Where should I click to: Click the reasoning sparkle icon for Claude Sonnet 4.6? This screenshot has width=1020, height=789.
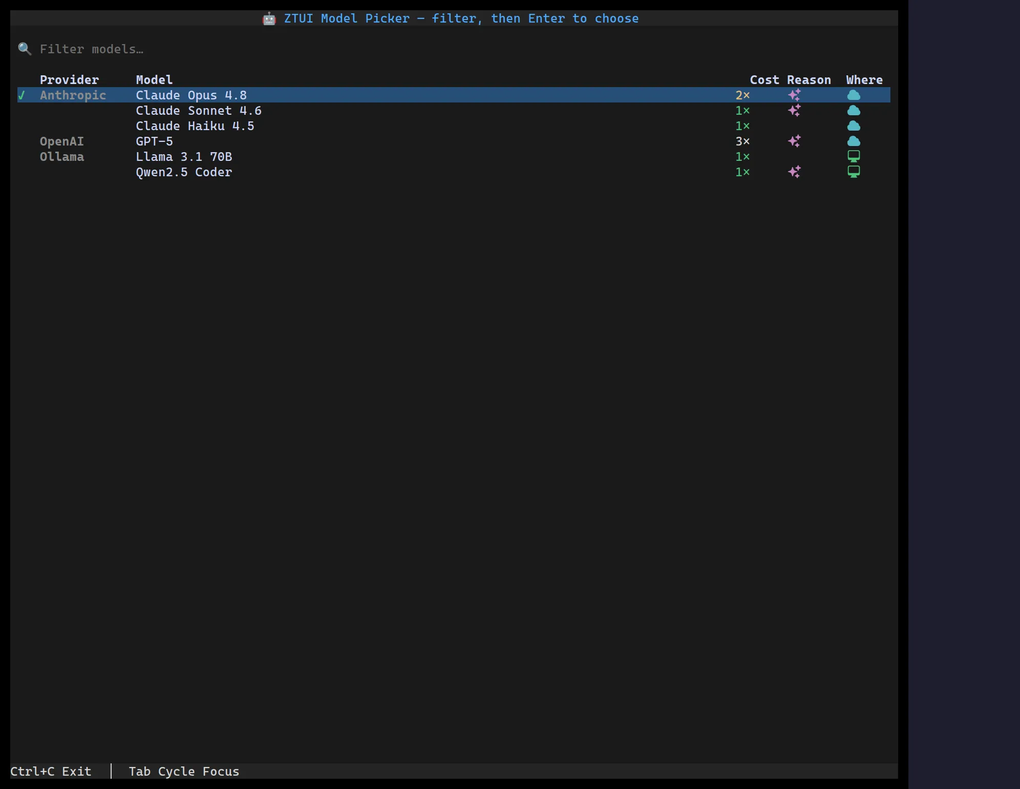point(795,111)
